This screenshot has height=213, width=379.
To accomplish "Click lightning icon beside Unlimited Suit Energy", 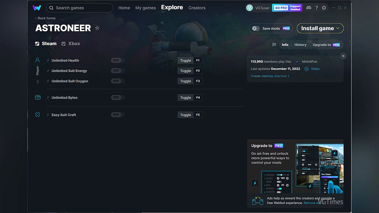I will (48, 71).
